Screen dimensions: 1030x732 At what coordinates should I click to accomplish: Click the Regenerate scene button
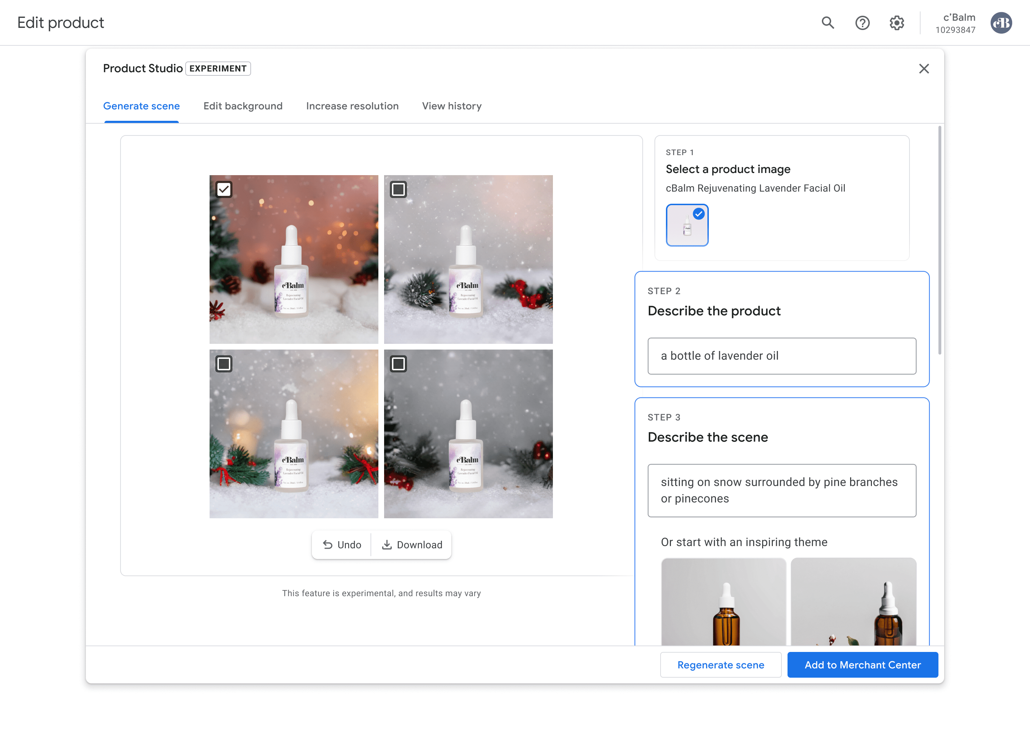[720, 665]
